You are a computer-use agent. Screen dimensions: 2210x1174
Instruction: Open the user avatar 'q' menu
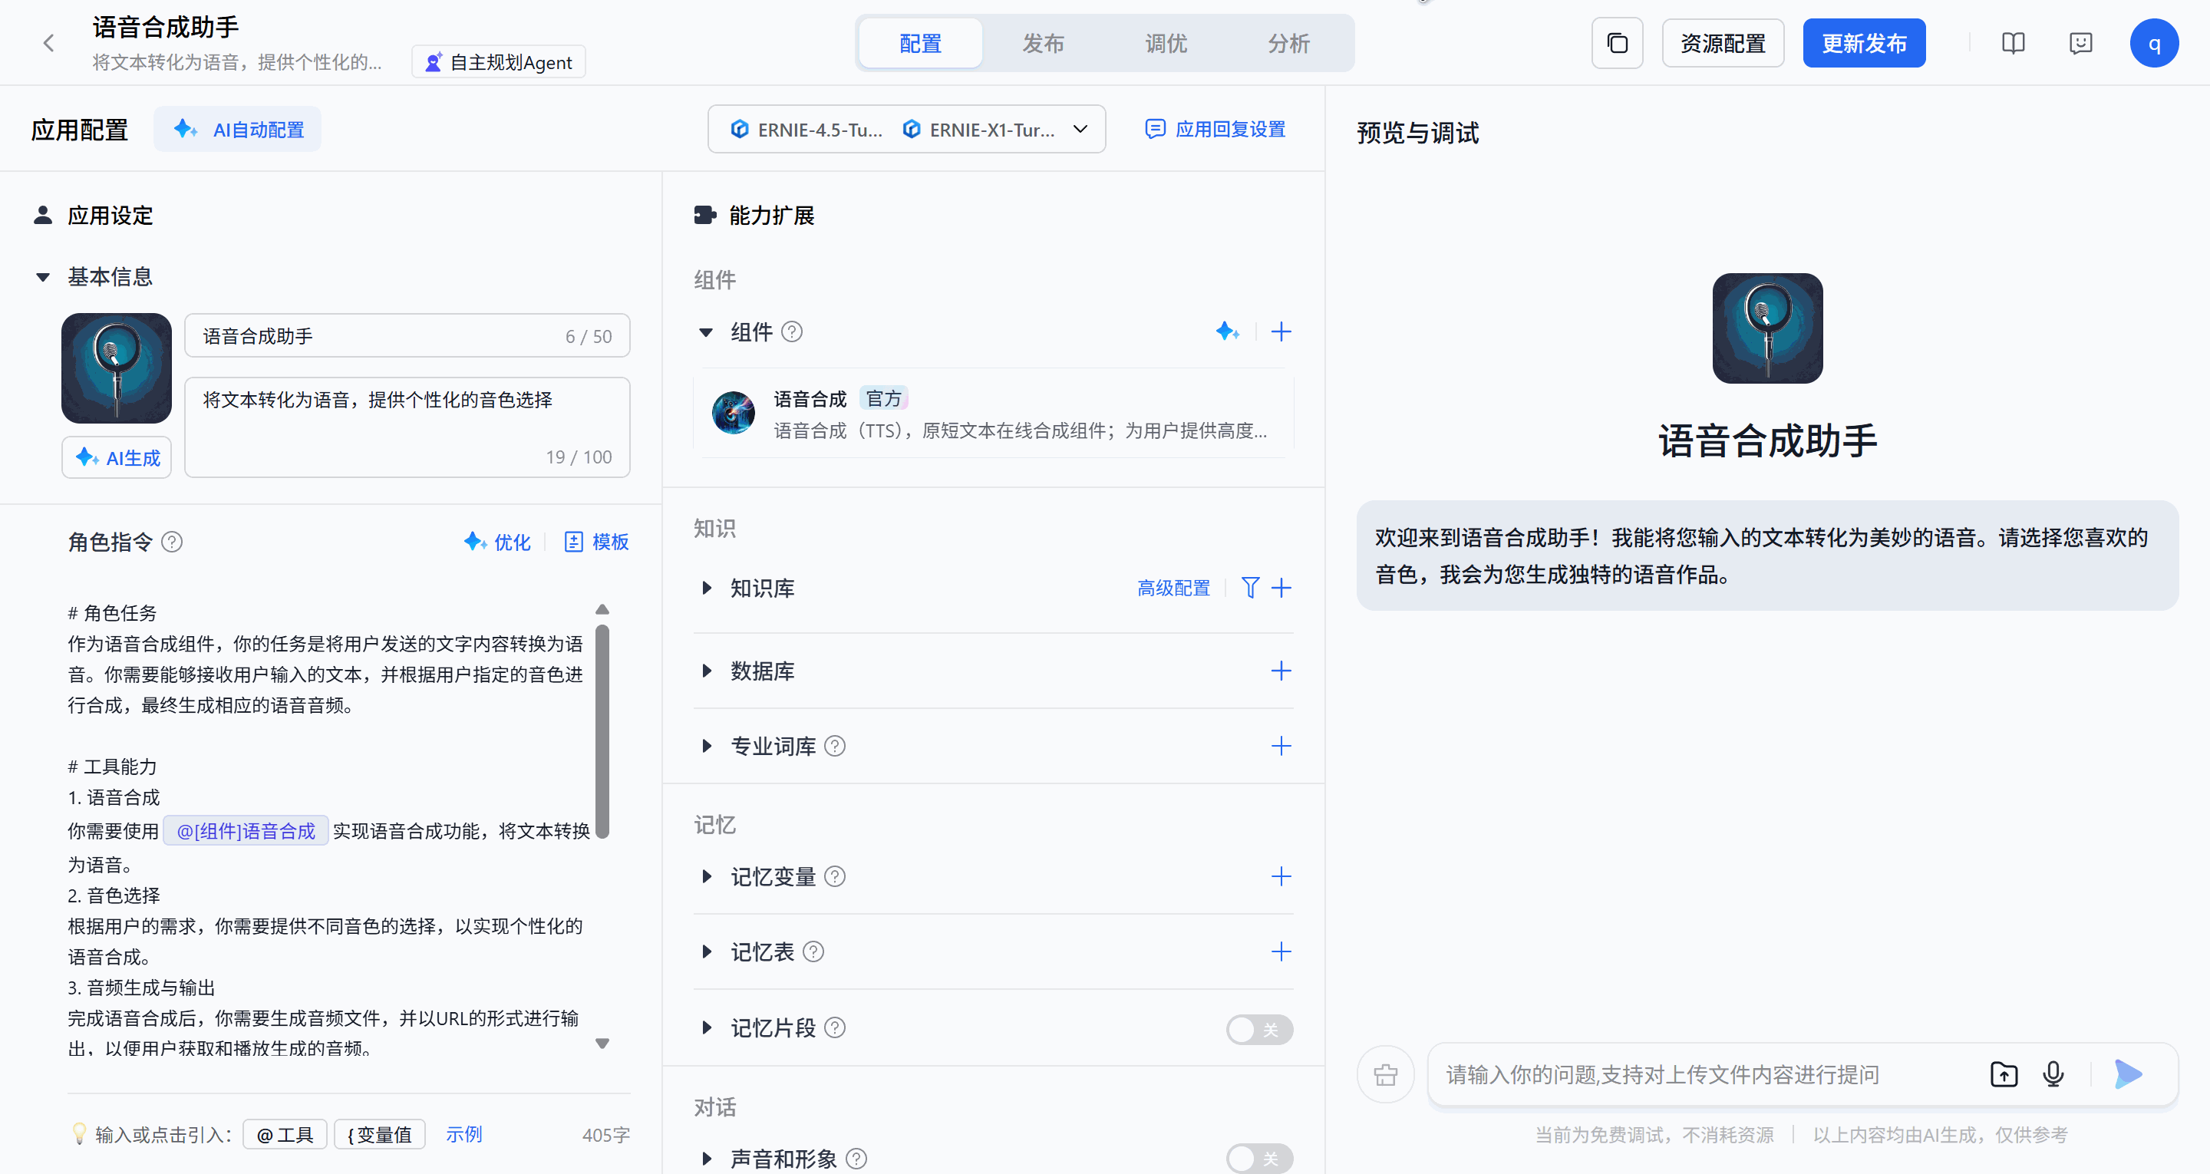pos(2153,43)
